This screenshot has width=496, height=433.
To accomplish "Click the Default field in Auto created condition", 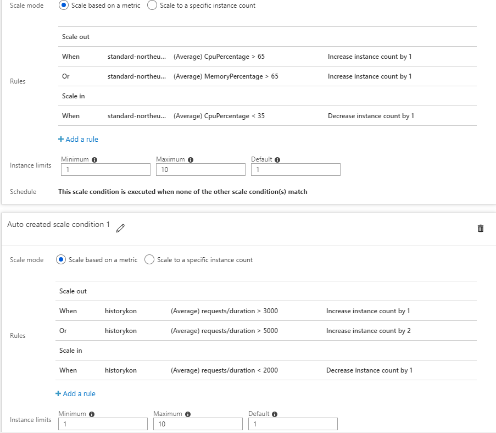I will pyautogui.click(x=293, y=424).
